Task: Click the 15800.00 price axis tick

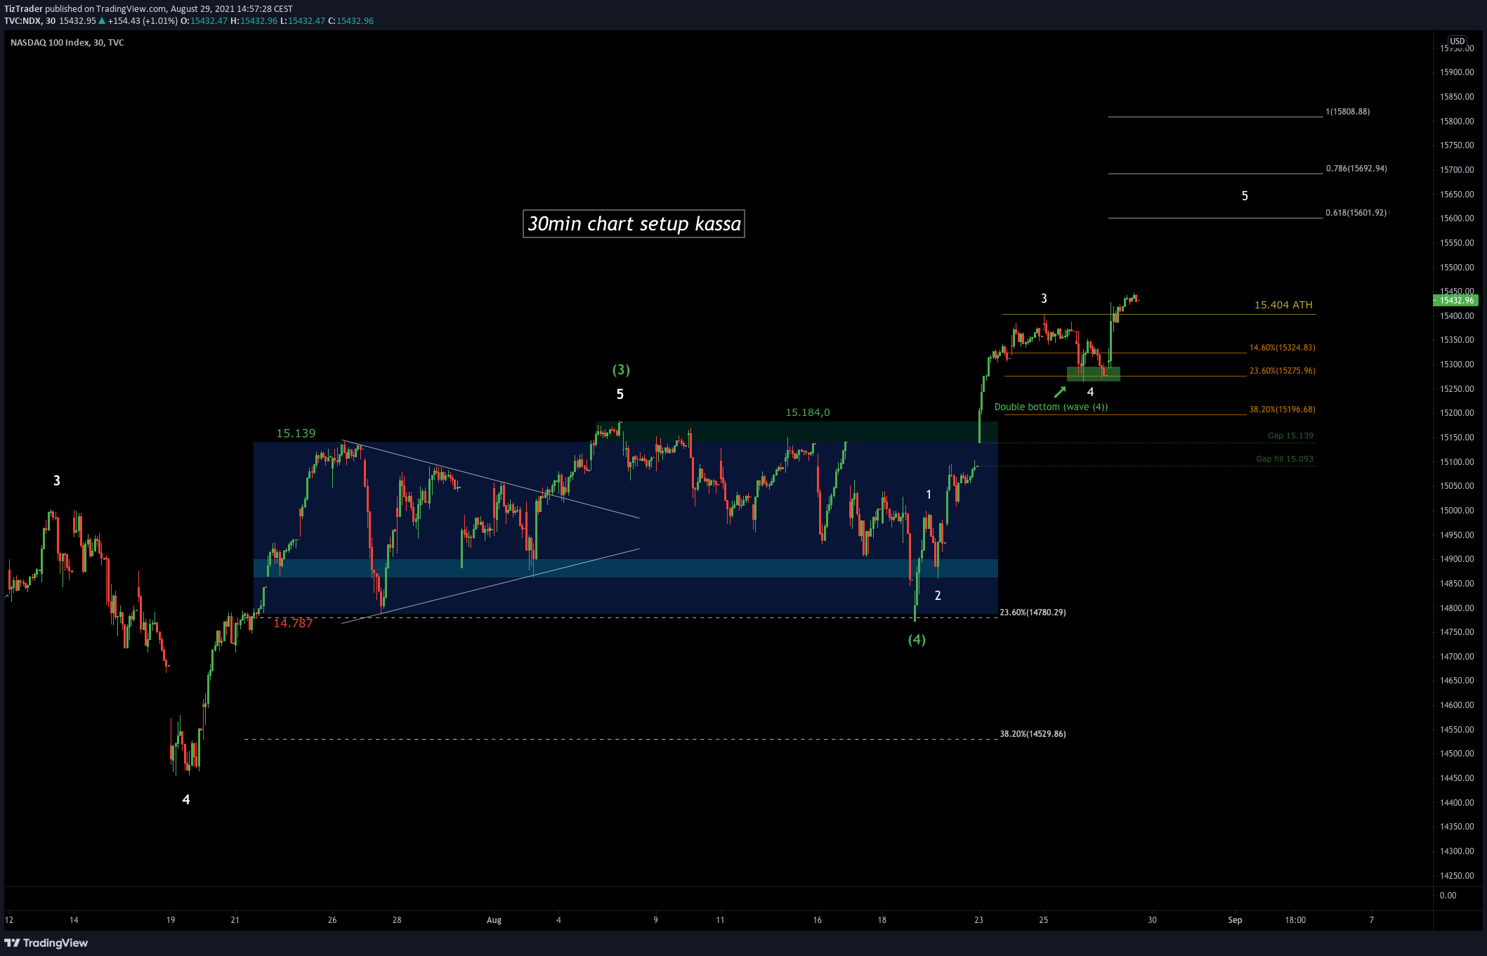Action: 1457,122
